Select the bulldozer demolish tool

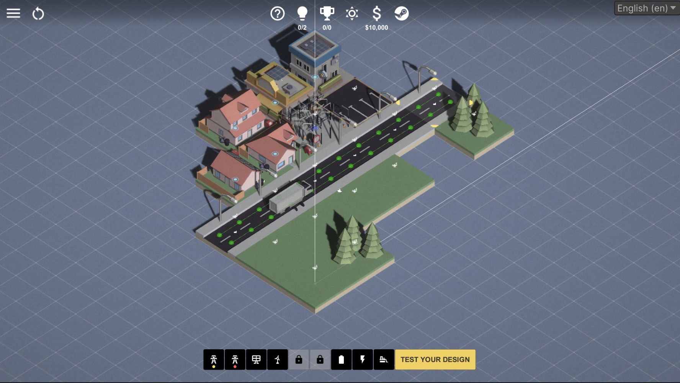(x=384, y=360)
